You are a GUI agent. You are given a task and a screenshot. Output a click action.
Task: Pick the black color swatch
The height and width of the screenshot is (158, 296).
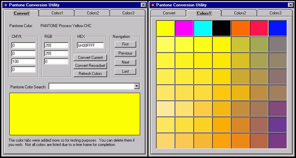(x=221, y=28)
